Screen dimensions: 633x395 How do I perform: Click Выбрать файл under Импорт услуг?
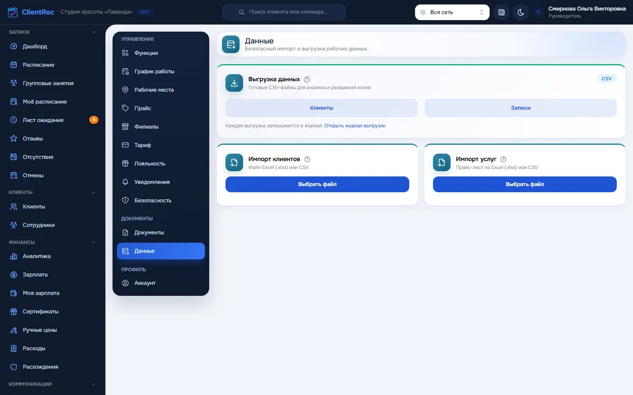[525, 184]
